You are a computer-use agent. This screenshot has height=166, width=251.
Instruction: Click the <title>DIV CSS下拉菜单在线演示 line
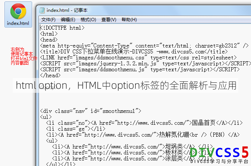tap(134, 52)
